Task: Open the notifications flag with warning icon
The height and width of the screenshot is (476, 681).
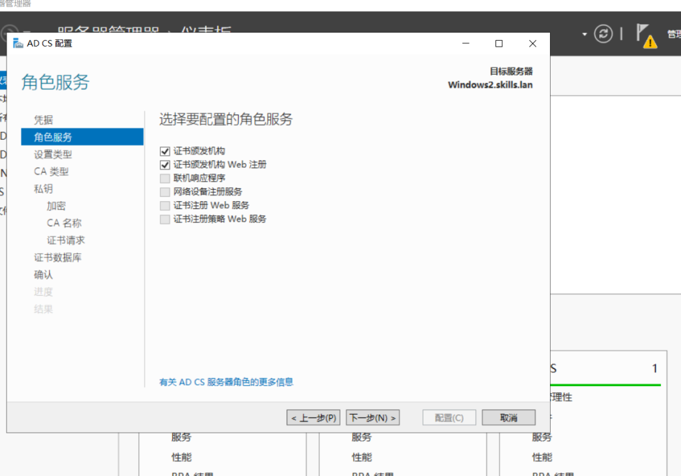Action: click(644, 35)
